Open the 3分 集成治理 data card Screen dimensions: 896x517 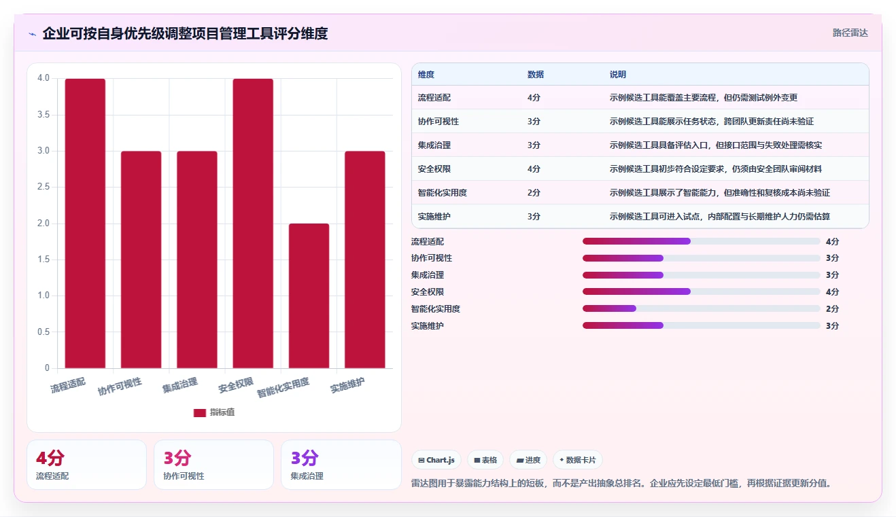coord(341,465)
